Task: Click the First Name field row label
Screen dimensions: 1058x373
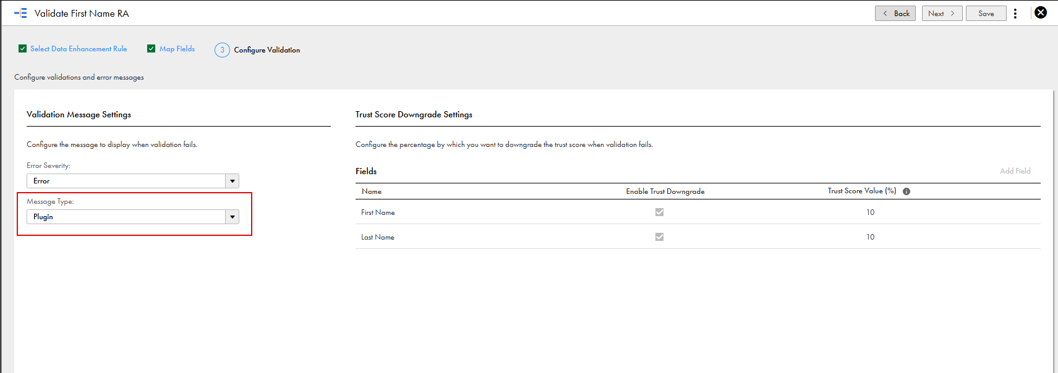Action: click(x=378, y=212)
